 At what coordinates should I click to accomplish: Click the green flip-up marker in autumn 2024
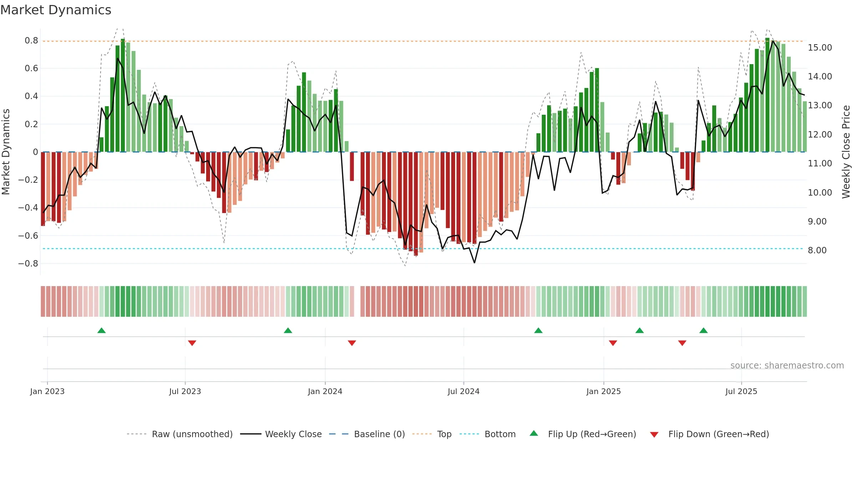(539, 330)
